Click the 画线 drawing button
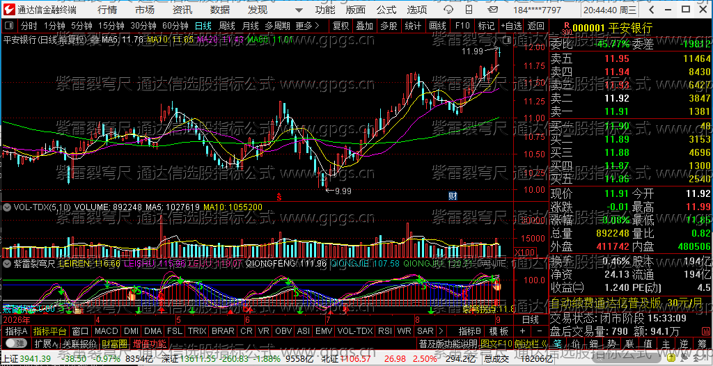Viewport: 713px width, 366px height. tap(437, 26)
